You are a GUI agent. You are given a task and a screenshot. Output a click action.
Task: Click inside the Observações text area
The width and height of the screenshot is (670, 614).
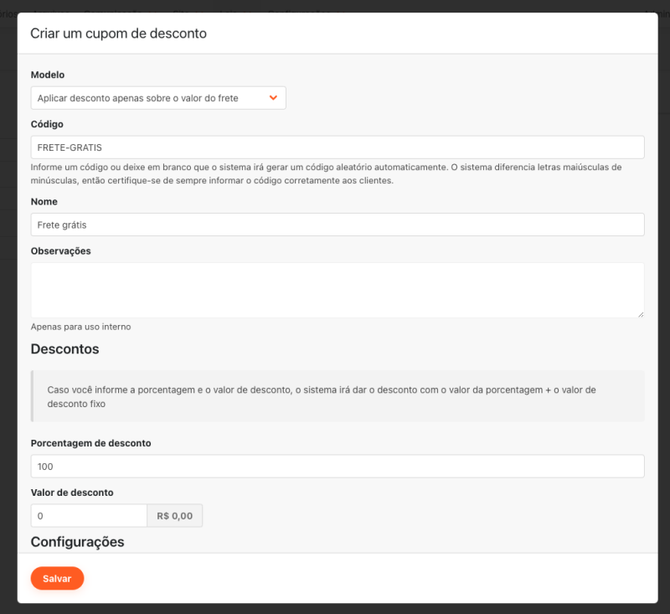pyautogui.click(x=337, y=290)
